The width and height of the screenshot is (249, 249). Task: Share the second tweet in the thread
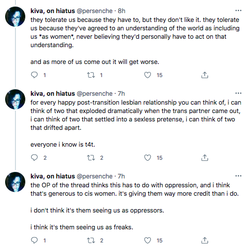tap(205, 158)
